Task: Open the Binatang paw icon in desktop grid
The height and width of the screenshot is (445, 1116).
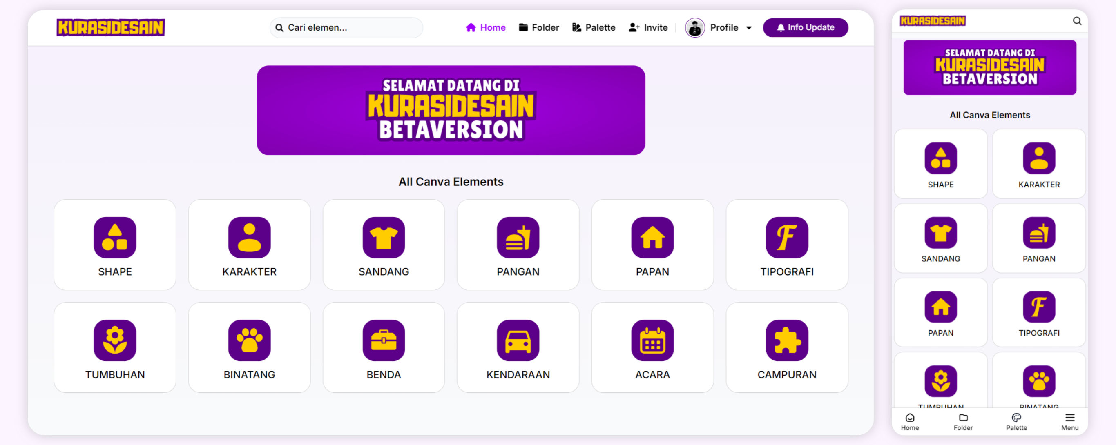Action: click(x=249, y=340)
